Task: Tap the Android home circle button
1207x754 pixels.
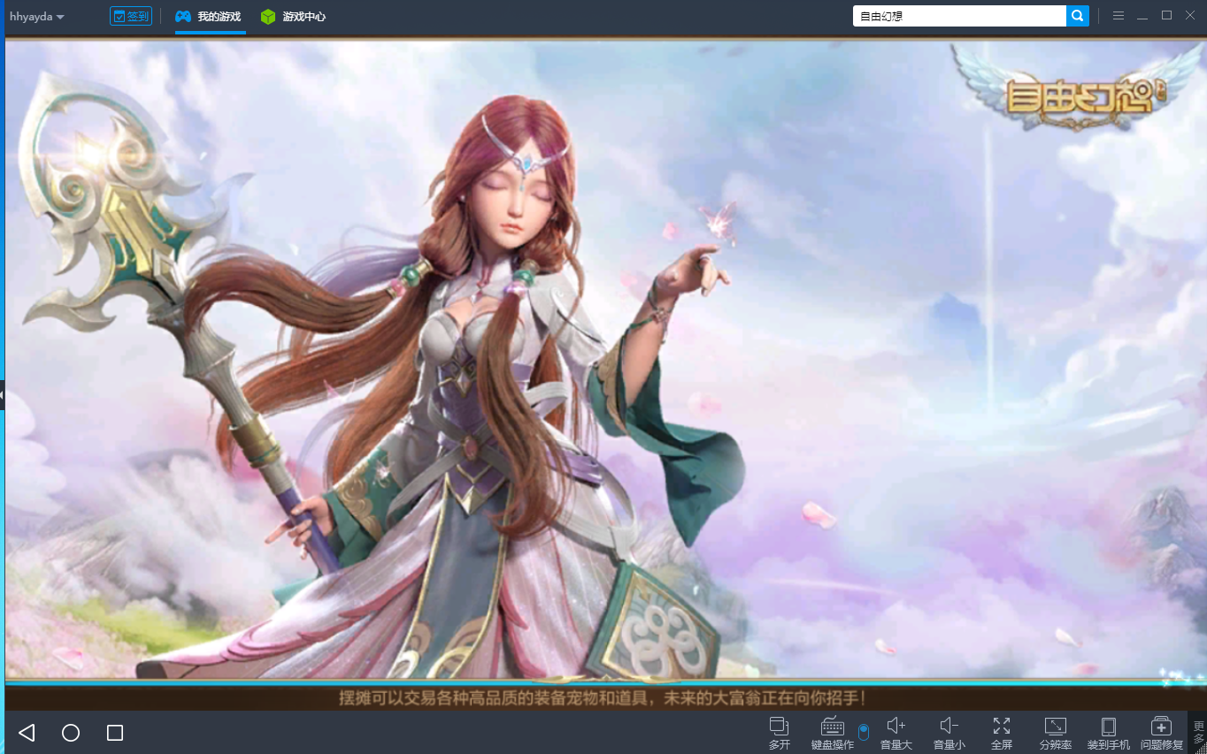Action: tap(71, 733)
